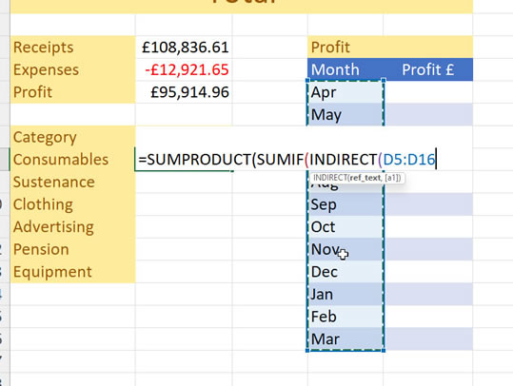Click the £108,836.61 receipts value cell
Screen dimensions: 513x386
coord(184,48)
